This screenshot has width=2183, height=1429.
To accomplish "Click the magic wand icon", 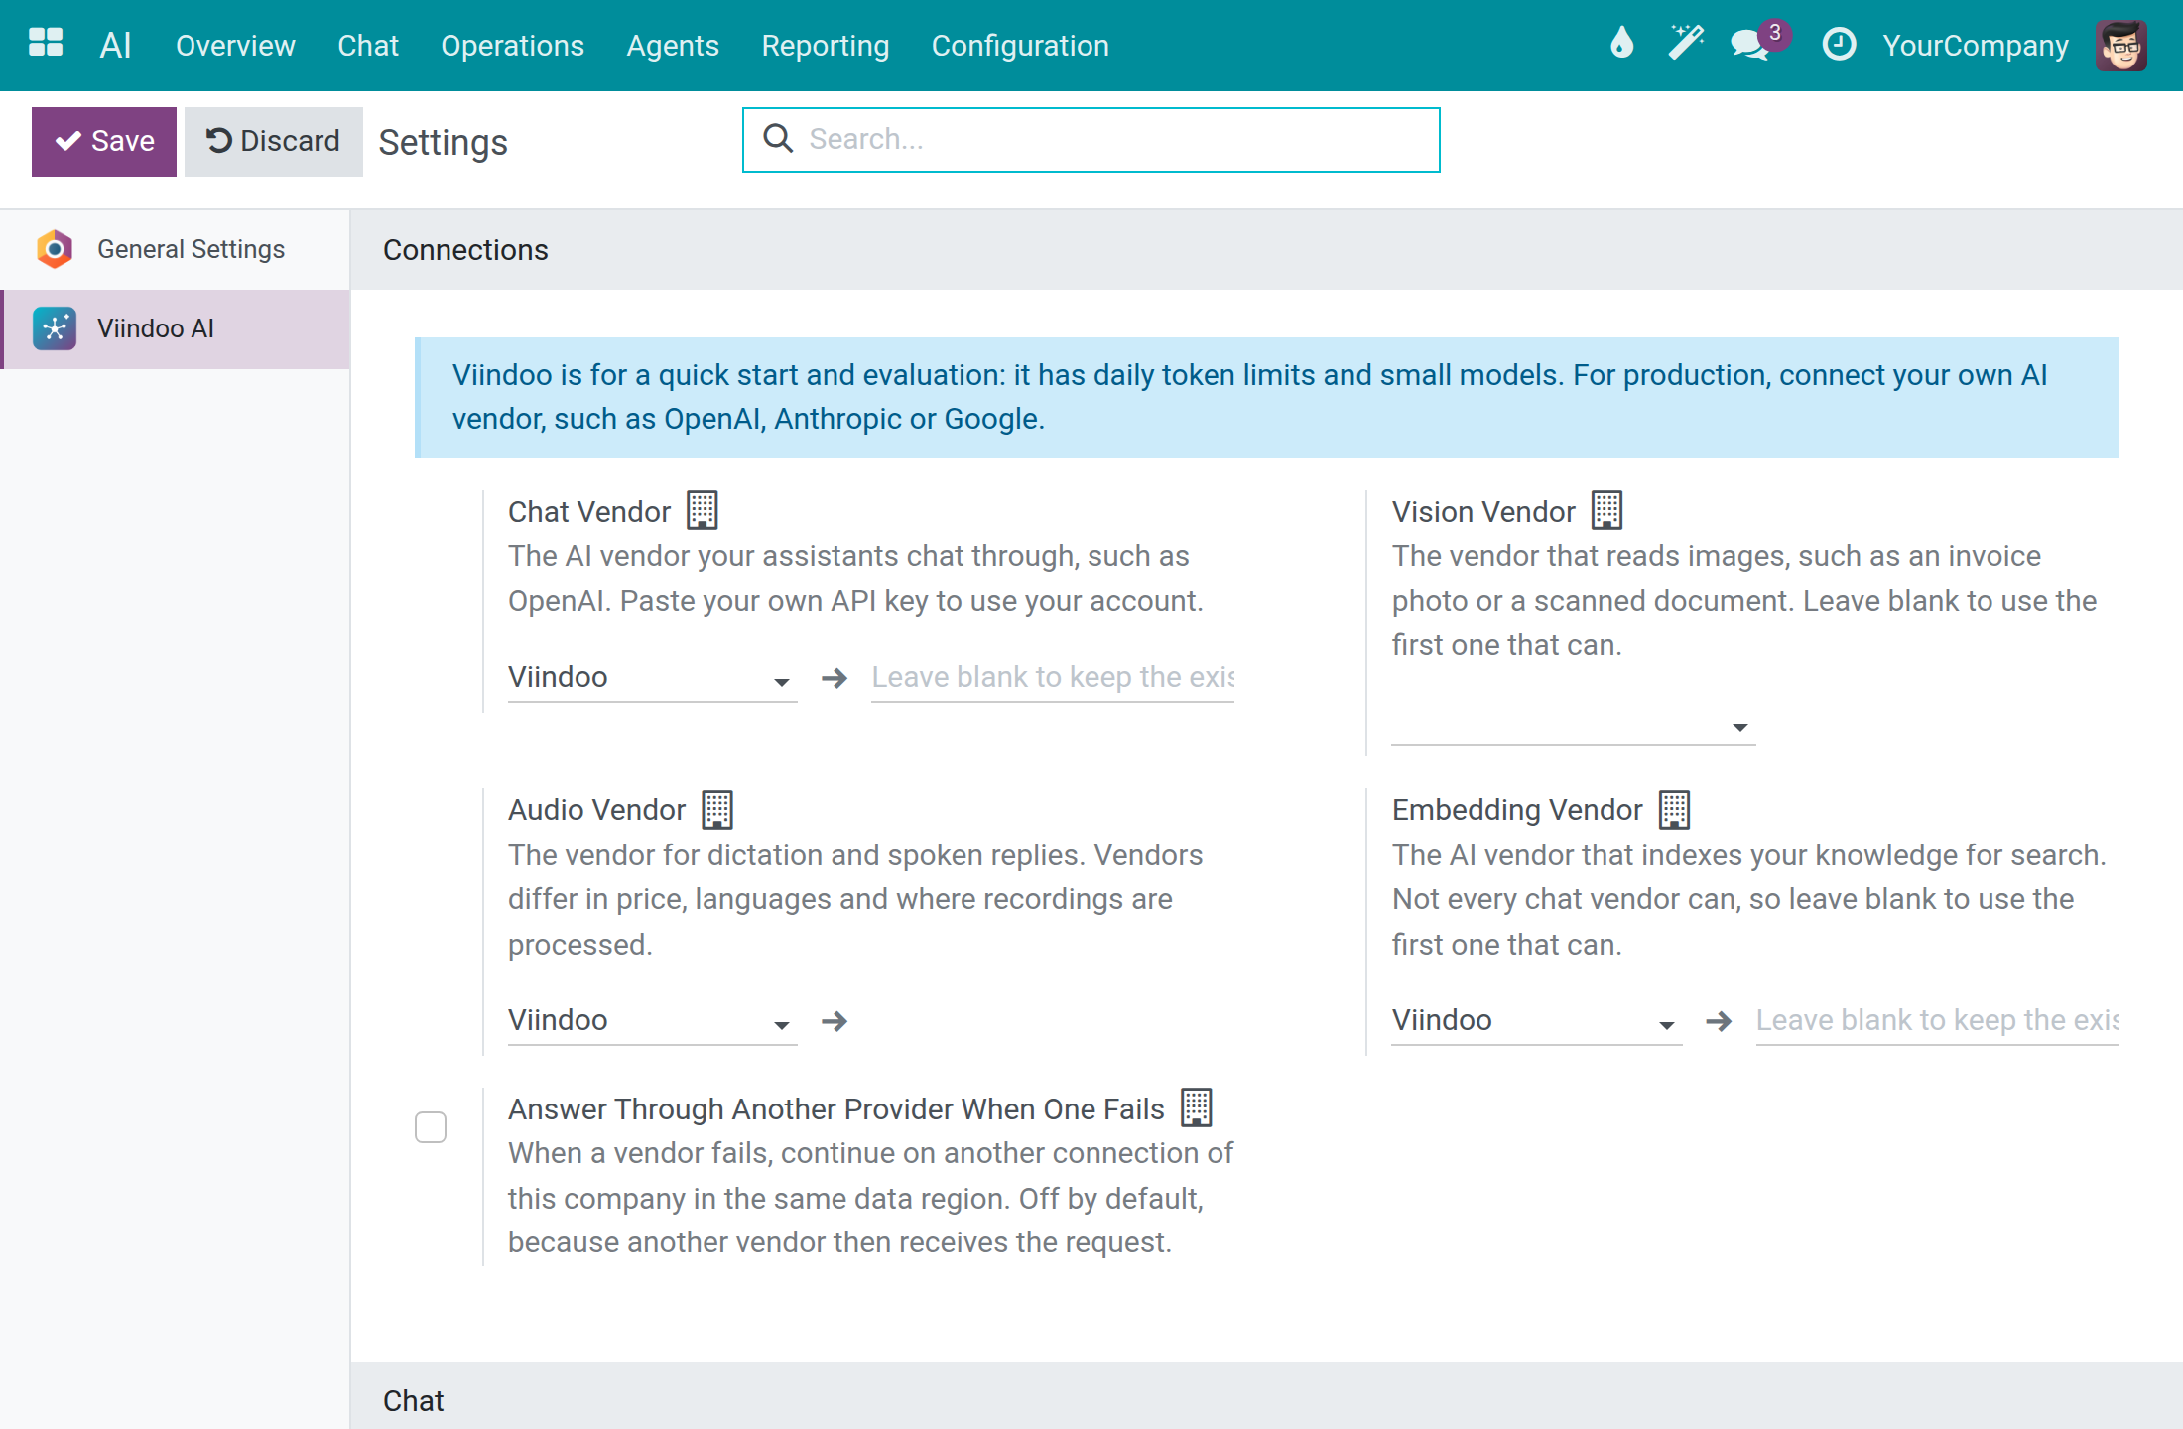I will [x=1685, y=43].
